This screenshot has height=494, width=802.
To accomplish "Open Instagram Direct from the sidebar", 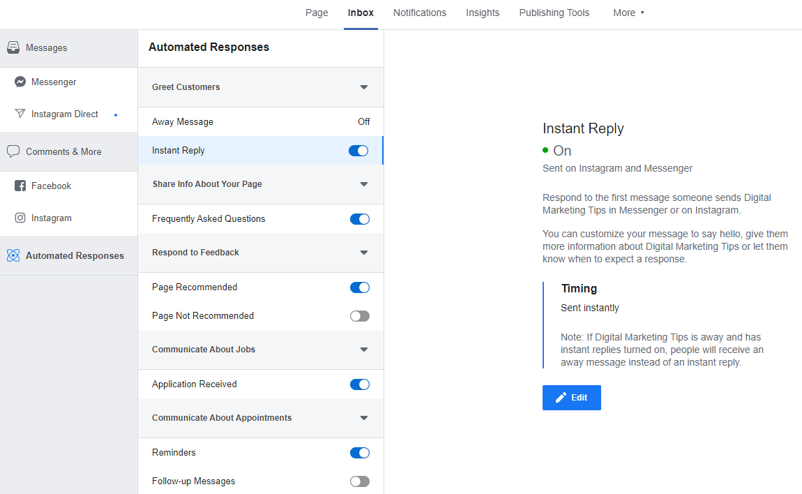I will click(x=22, y=114).
